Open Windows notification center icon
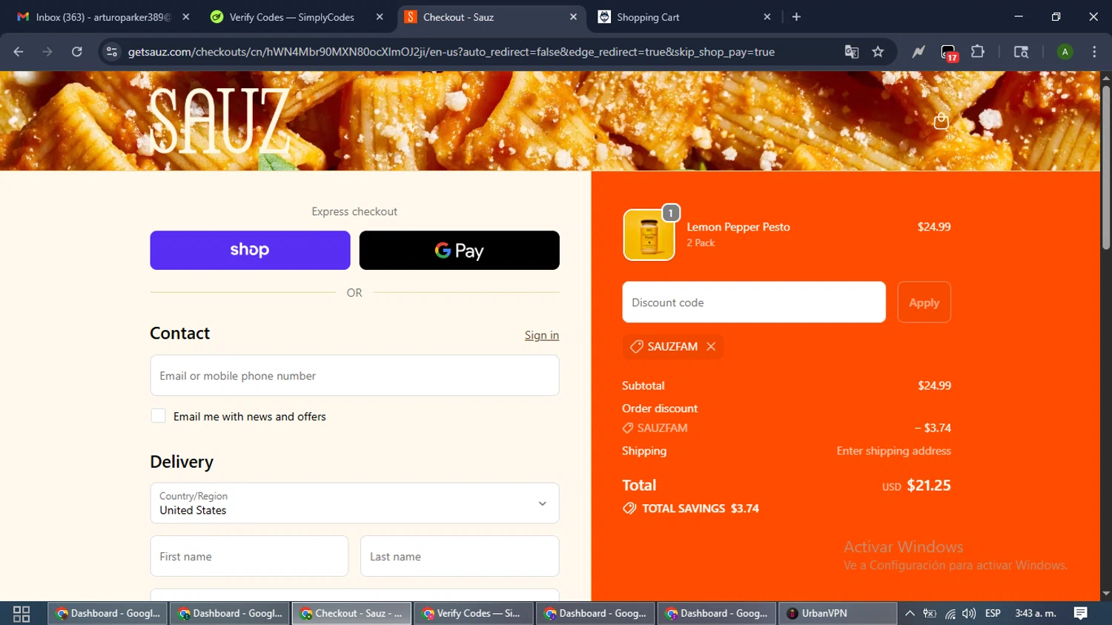1112x625 pixels. [1080, 613]
